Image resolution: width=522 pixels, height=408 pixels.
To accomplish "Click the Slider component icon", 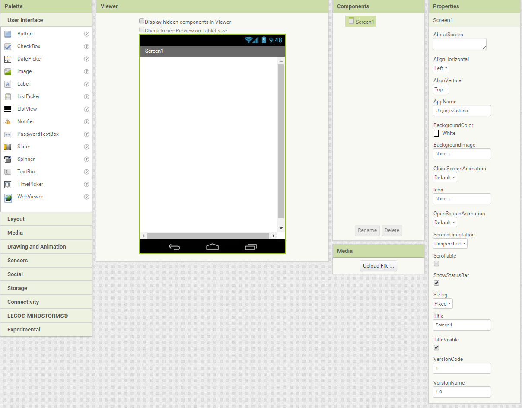I will point(8,147).
